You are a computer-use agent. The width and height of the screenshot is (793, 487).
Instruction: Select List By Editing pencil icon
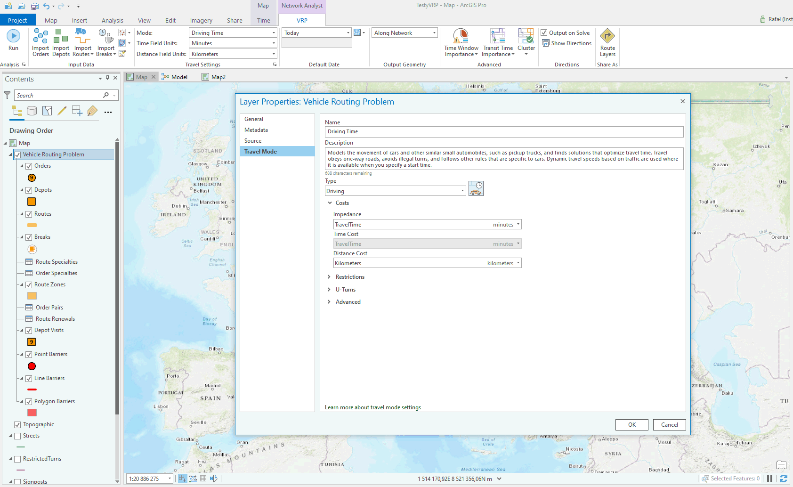pyautogui.click(x=62, y=111)
